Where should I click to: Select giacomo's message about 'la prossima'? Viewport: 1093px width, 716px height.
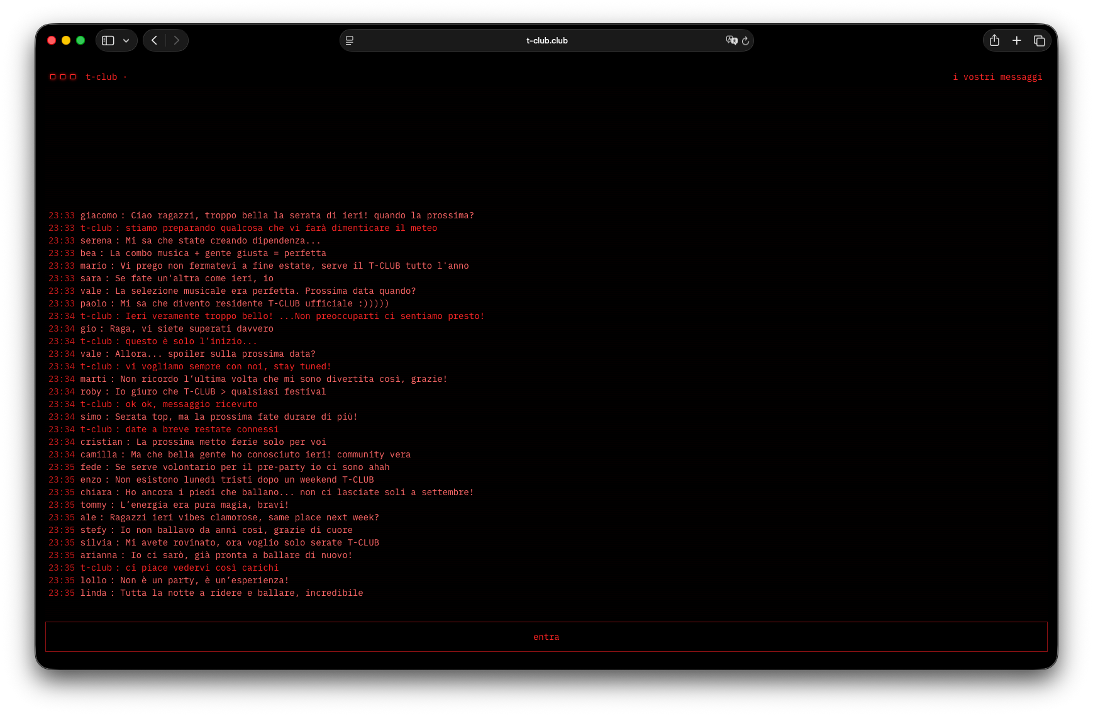261,216
